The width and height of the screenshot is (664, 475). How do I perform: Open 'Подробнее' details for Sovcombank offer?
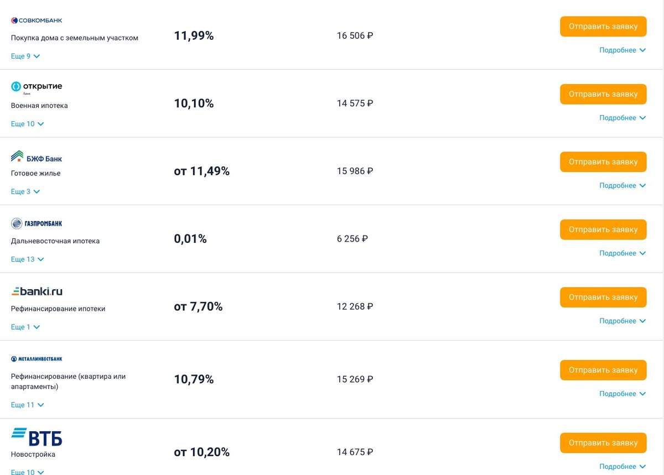point(622,50)
